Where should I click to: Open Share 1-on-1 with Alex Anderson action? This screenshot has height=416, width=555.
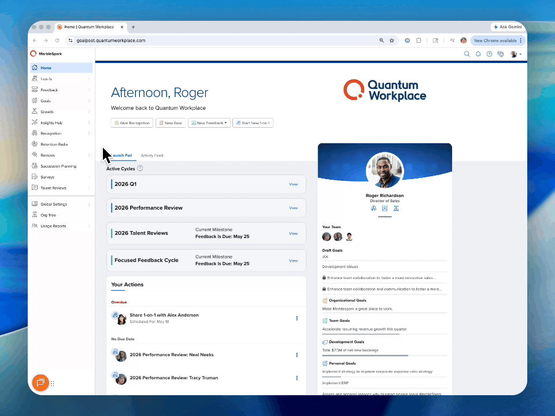click(x=164, y=315)
